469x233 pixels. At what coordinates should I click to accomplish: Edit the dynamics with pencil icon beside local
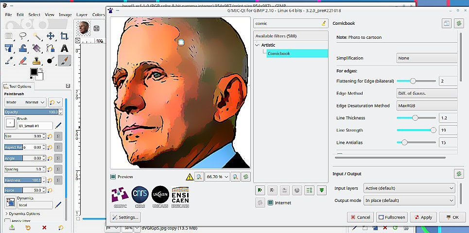(x=58, y=205)
